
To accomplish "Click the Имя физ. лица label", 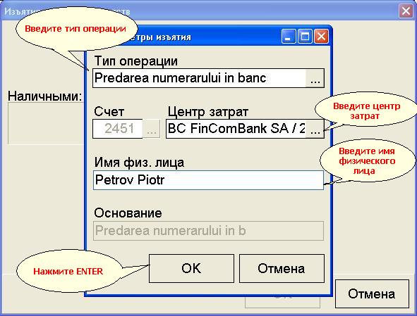I will tap(139, 162).
